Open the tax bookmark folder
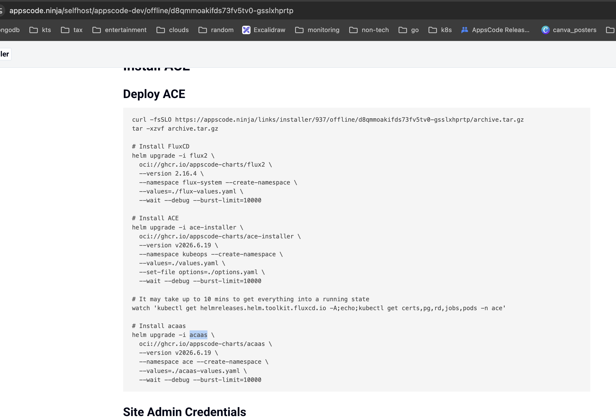 pos(72,30)
